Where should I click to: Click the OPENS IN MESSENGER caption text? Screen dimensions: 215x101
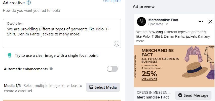tap(154, 92)
